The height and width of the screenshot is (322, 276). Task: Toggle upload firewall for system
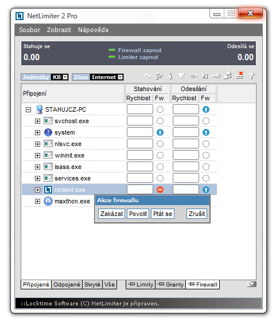206,132
